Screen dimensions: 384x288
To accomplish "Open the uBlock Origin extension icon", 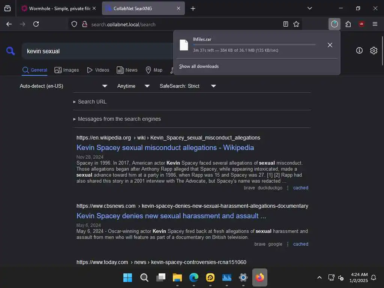I will click(x=361, y=24).
